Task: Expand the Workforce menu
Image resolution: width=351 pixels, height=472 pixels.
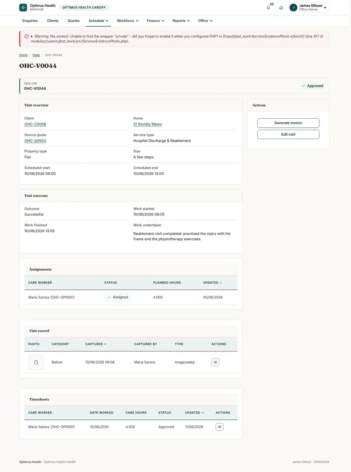Action: point(128,21)
